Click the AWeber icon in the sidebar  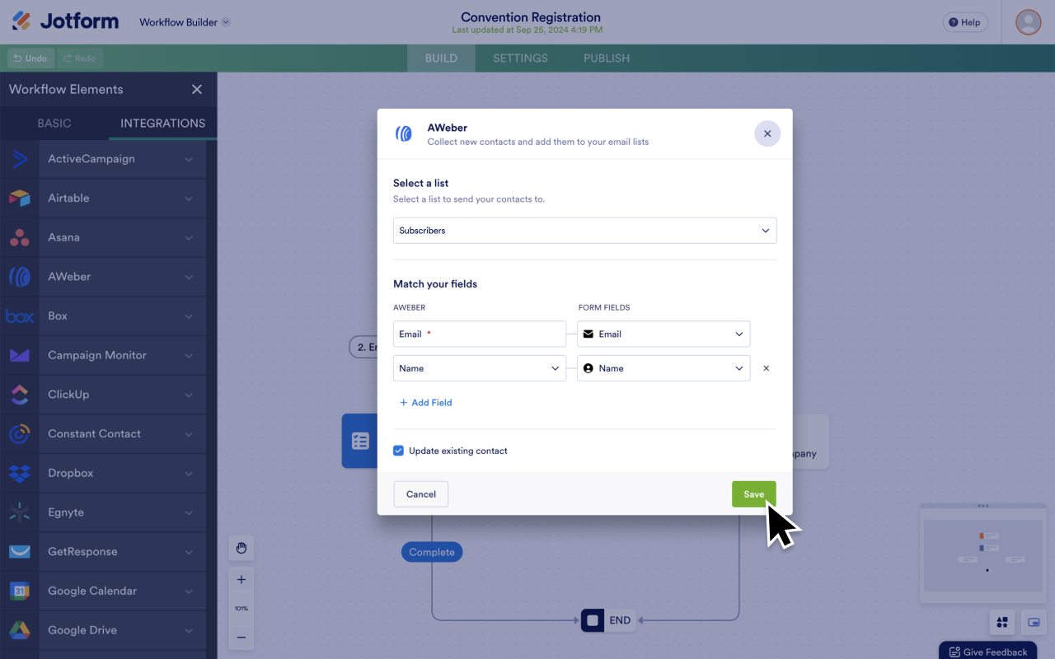pyautogui.click(x=20, y=277)
